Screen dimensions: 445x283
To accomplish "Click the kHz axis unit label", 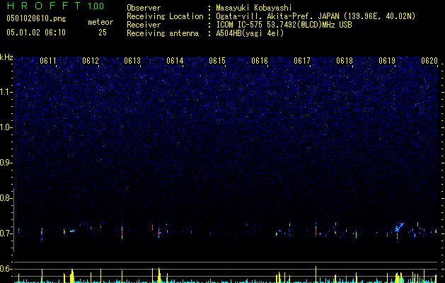I will click(6, 57).
